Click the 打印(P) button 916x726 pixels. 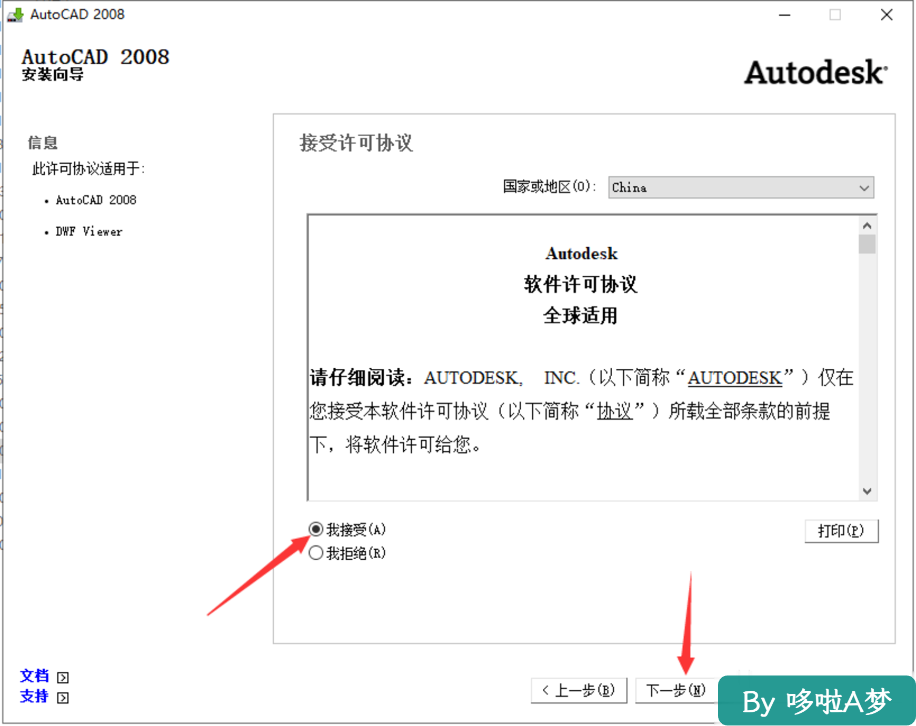point(841,531)
